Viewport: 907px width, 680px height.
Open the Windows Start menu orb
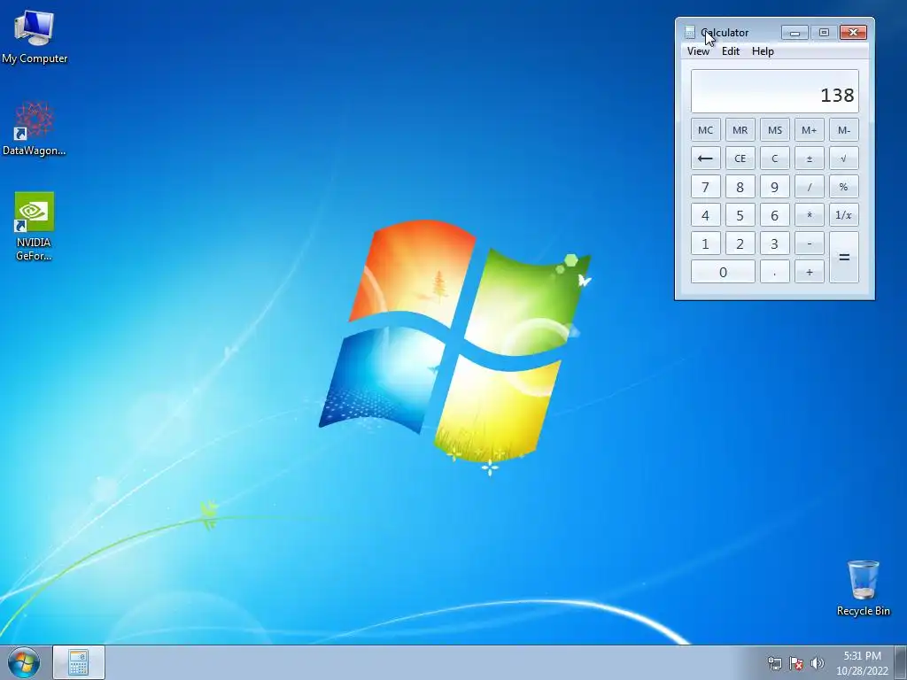[24, 662]
